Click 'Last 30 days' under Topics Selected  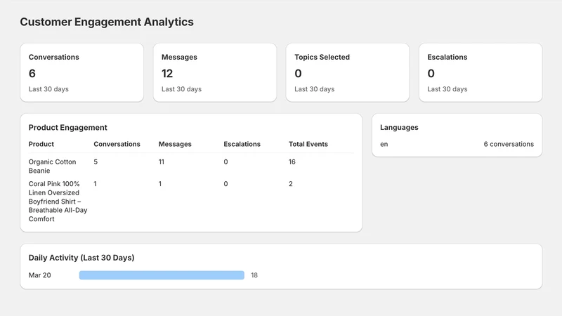314,89
